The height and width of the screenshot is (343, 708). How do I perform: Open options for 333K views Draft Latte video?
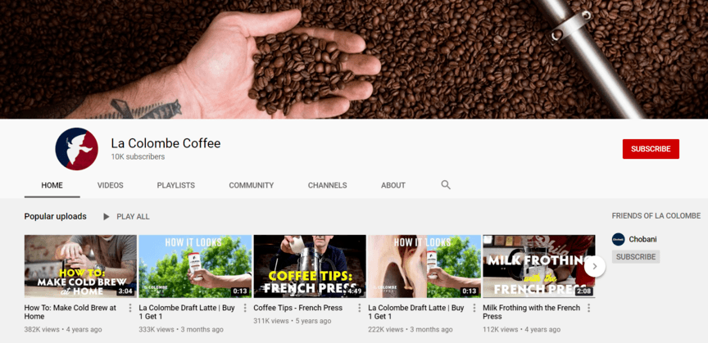244,309
